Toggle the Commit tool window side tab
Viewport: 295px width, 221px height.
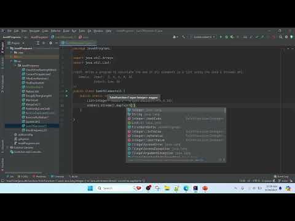[x=2, y=63]
